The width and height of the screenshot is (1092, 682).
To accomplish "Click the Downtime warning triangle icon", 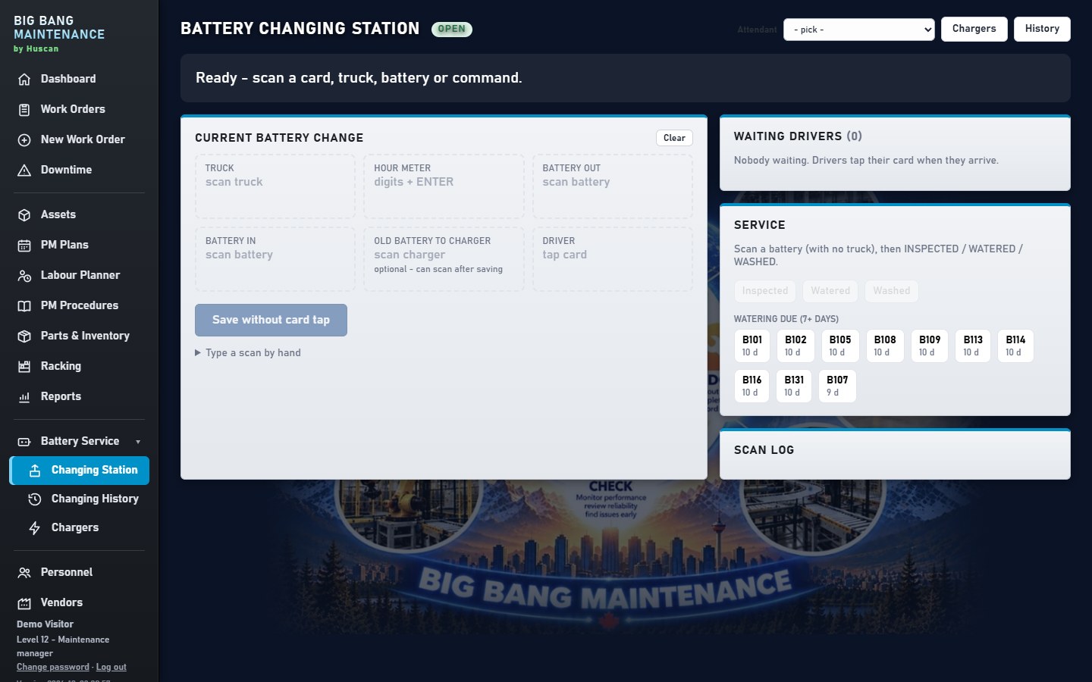I will [24, 170].
